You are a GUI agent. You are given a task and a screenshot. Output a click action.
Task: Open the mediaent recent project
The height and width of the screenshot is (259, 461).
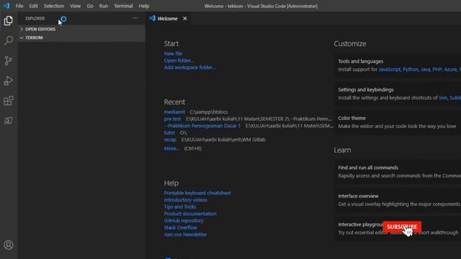[x=174, y=112]
